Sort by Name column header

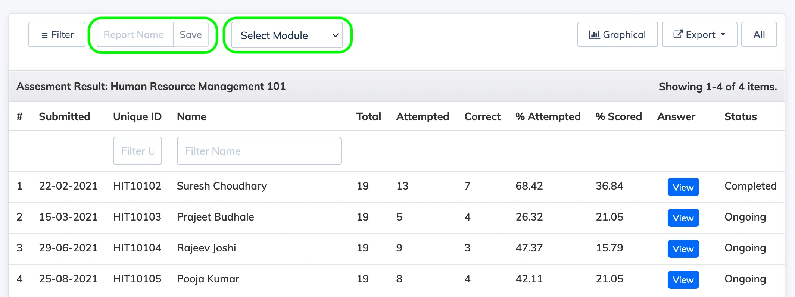click(x=191, y=116)
